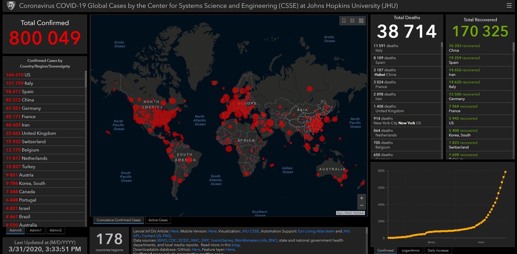
Task: Switch to Active Cases map tab
Action: [x=158, y=220]
